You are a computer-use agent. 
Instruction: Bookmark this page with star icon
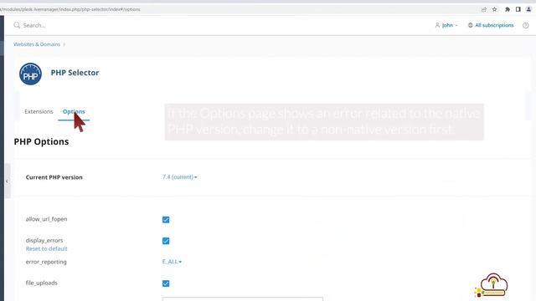pyautogui.click(x=495, y=9)
